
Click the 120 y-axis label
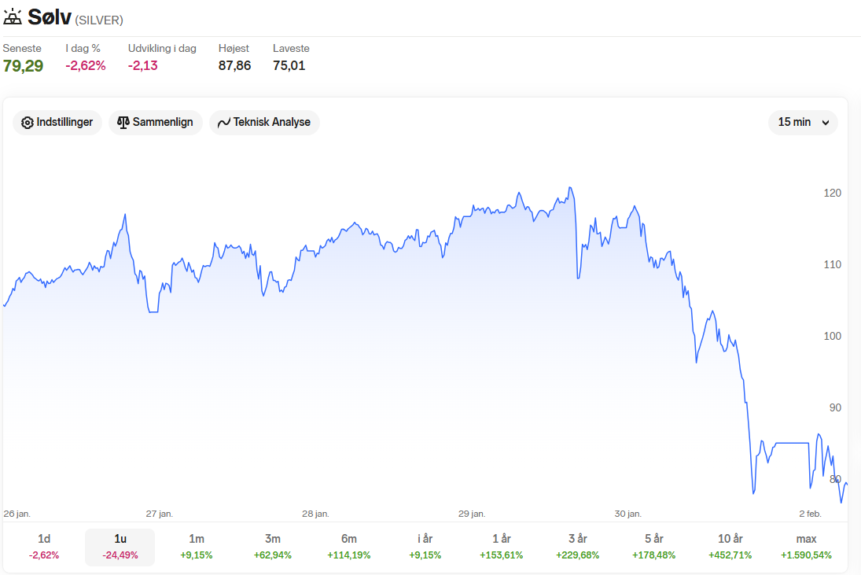[833, 193]
